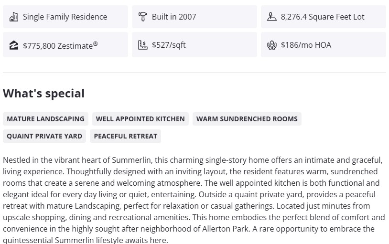Choose the Warm Sundrenched Rooms tag
This screenshot has height=244, width=389.
tap(247, 119)
